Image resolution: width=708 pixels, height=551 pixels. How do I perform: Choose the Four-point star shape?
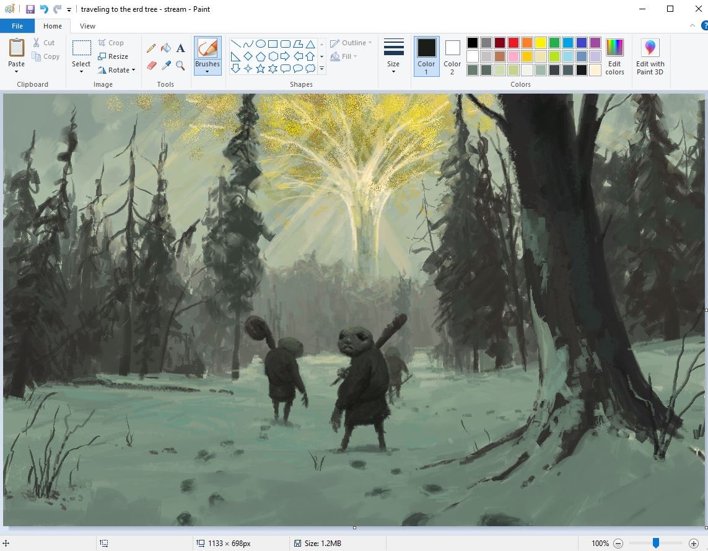tap(248, 69)
